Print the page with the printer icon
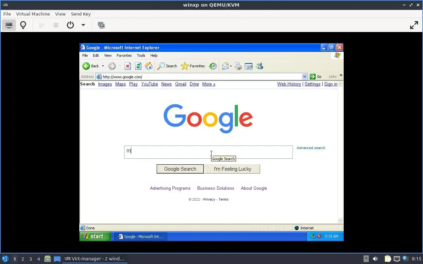This screenshot has height=264, width=423. coord(238,66)
